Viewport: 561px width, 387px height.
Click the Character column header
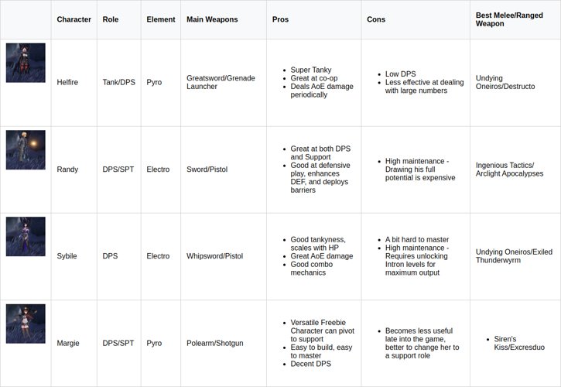(x=74, y=19)
